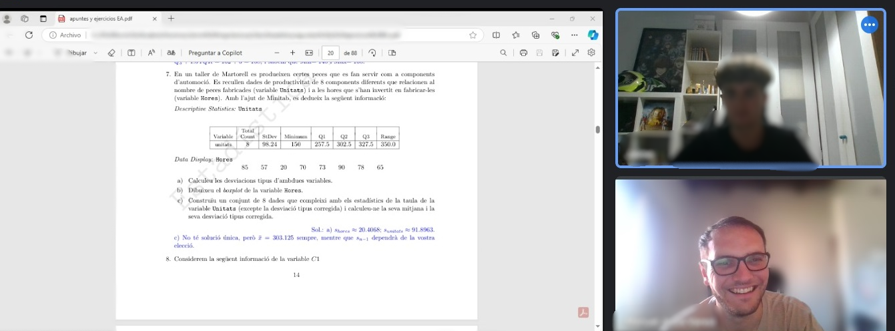Open PDF search with magnifier icon
The height and width of the screenshot is (331, 895).
tap(503, 53)
